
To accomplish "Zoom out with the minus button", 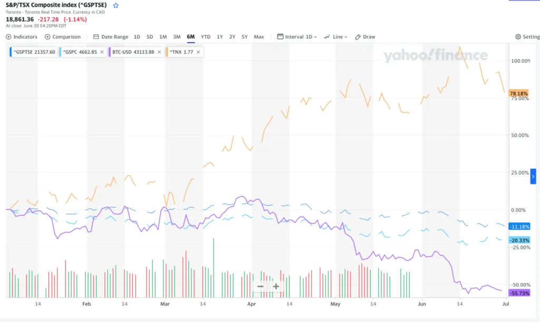I will tap(260, 287).
